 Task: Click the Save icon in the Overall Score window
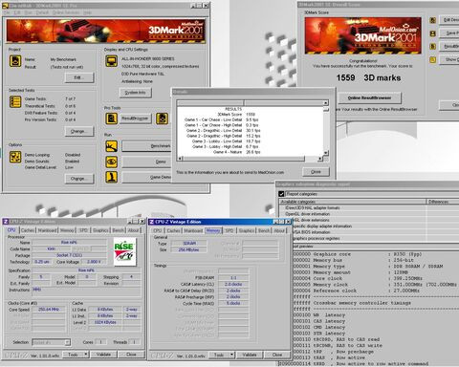[432, 33]
